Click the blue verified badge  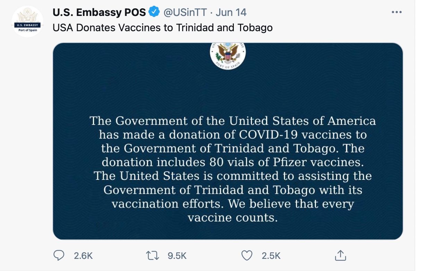(x=154, y=12)
